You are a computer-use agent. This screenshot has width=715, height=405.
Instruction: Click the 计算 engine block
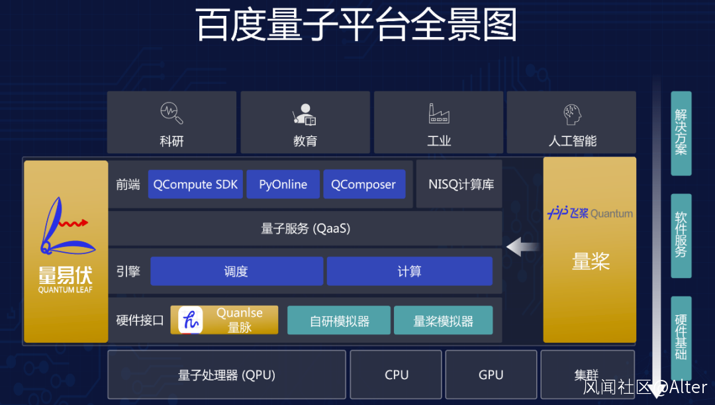tap(410, 271)
